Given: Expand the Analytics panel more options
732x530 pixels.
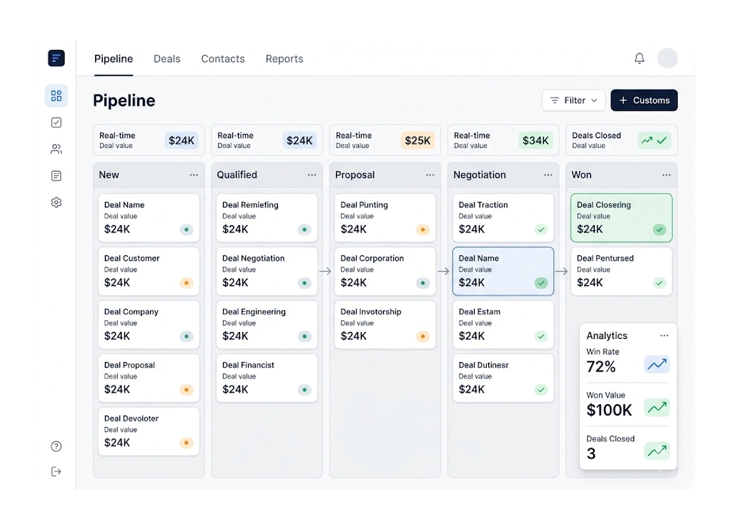Looking at the screenshot, I should [x=664, y=335].
